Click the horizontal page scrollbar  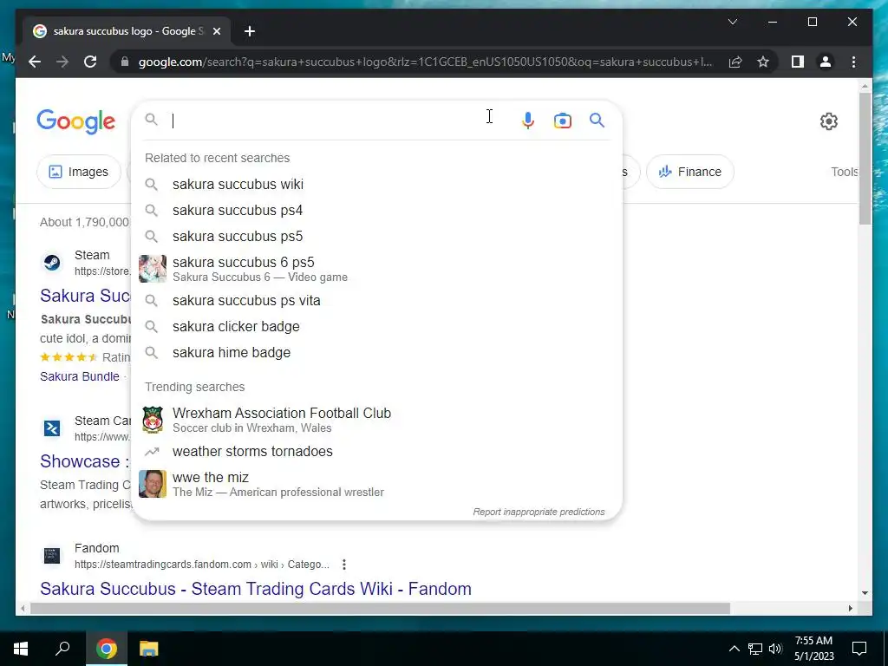(x=380, y=608)
